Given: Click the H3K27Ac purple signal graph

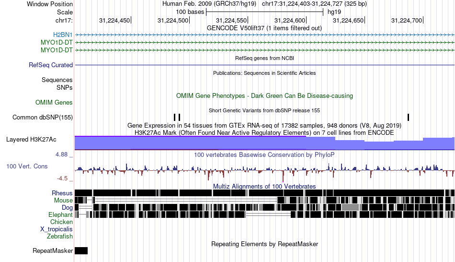Looking at the screenshot, I should point(264,143).
